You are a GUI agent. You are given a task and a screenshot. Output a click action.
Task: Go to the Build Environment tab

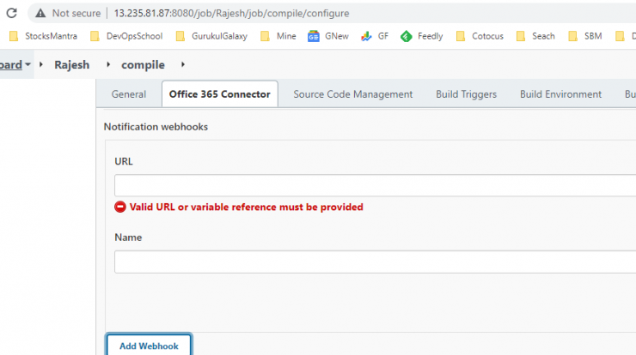[560, 94]
